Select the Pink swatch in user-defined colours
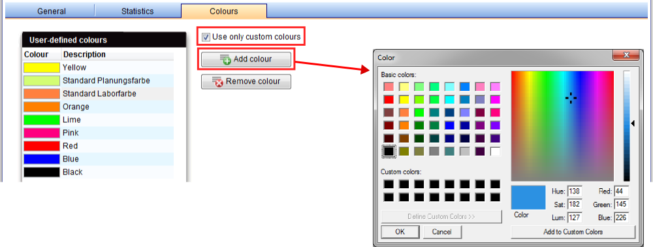This screenshot has height=247, width=653. tap(42, 133)
